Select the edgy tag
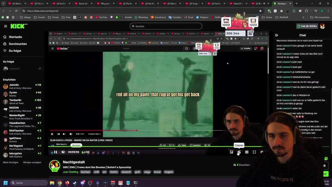 [147, 172]
